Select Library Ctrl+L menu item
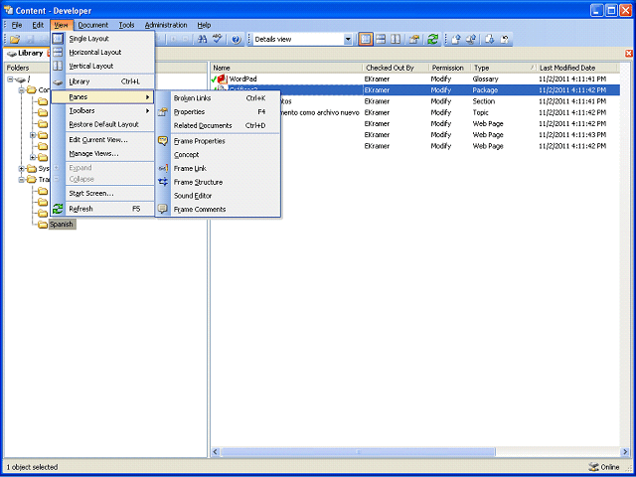Image resolution: width=636 pixels, height=477 pixels. click(102, 81)
